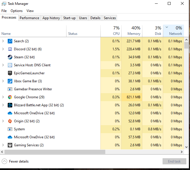This screenshot has width=190, height=170.
Task: Click the 0.8 MB/s System disk cell
Action: tap(153, 129)
